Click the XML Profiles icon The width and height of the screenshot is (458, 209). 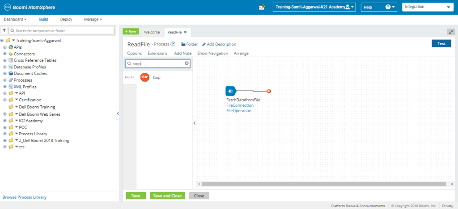(11, 87)
